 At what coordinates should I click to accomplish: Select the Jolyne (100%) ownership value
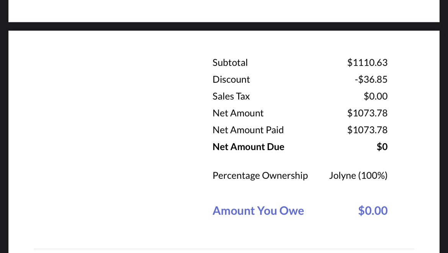[x=358, y=175]
